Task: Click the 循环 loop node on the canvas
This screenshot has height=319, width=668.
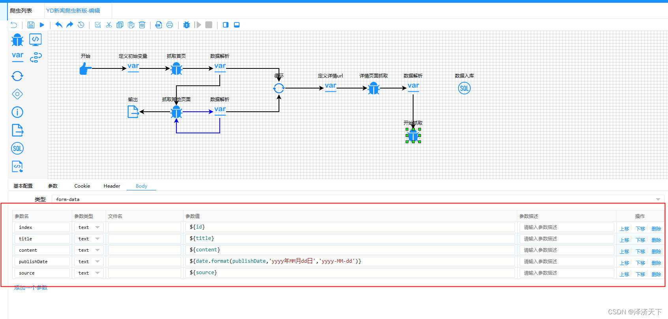Action: click(279, 88)
